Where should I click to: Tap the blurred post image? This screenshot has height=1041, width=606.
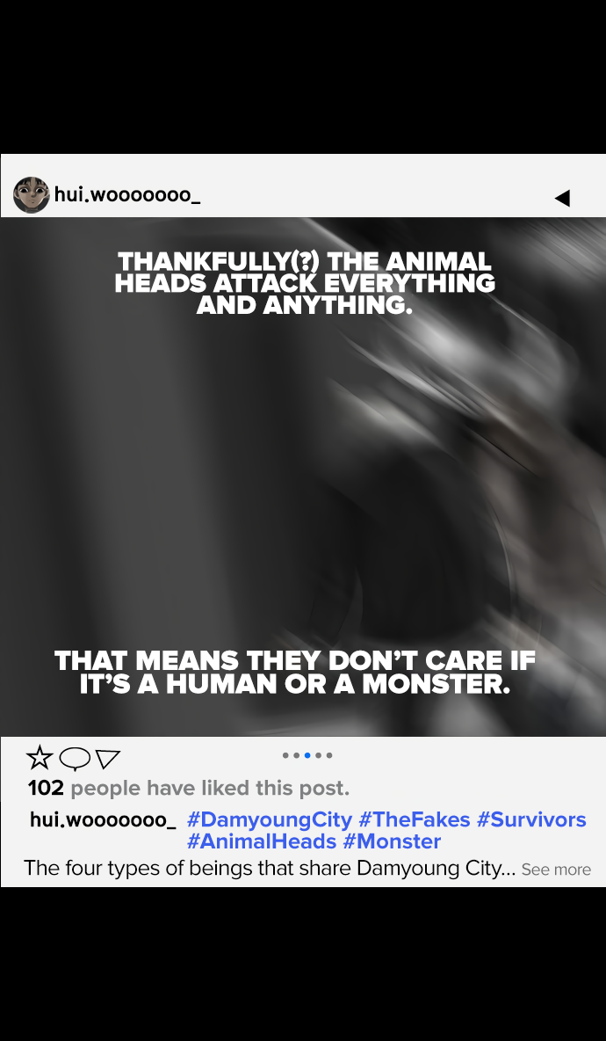303,477
